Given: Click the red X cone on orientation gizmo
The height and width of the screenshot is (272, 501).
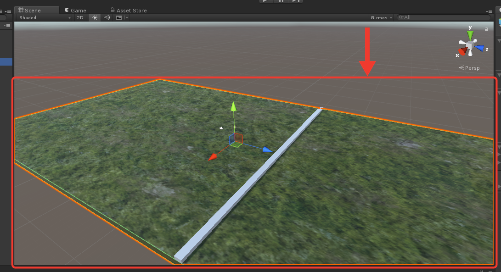Looking at the screenshot, I should click(463, 51).
